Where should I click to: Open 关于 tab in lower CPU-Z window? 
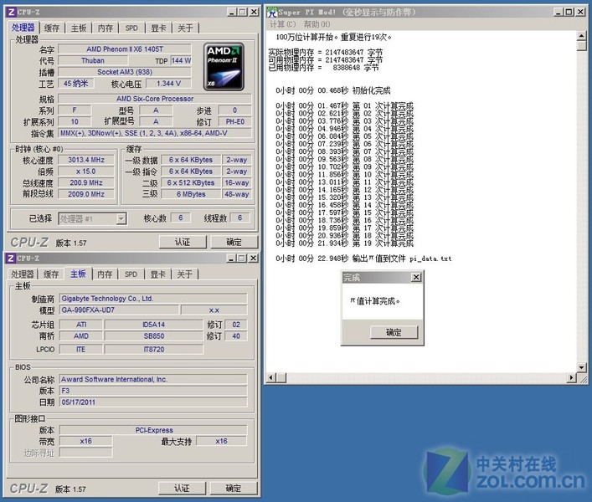point(184,274)
